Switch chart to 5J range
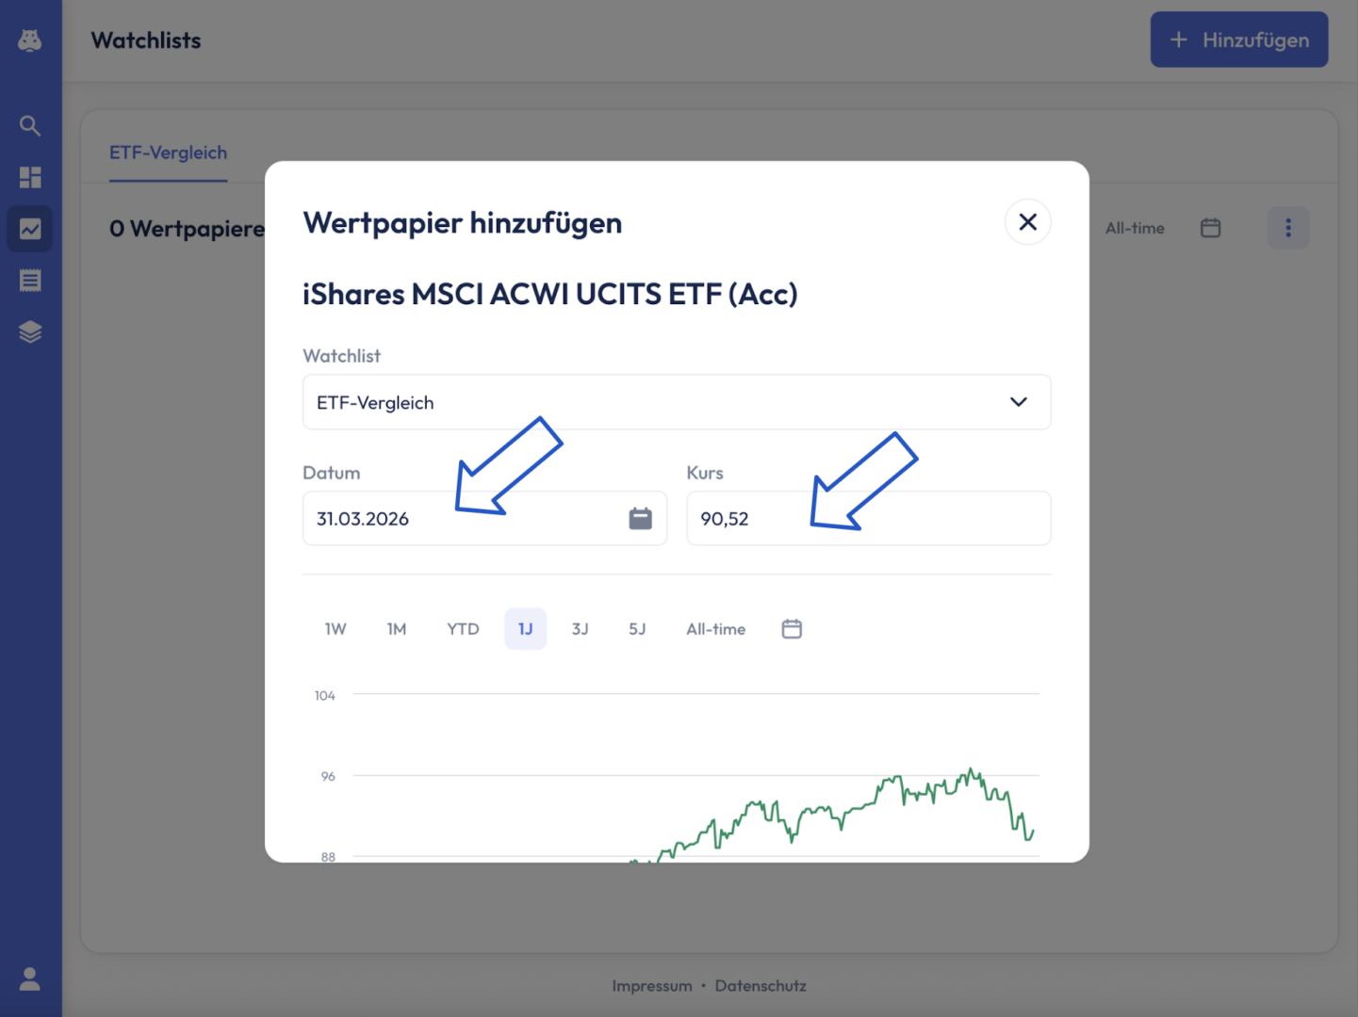 coord(637,629)
